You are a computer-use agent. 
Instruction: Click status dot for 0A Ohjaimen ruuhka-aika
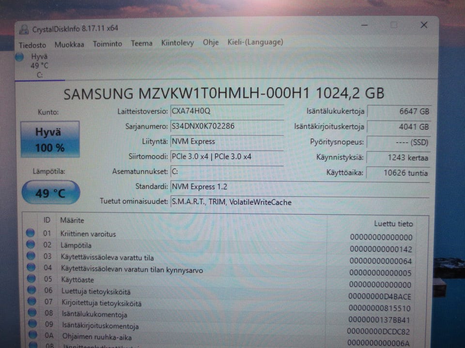pyautogui.click(x=33, y=335)
